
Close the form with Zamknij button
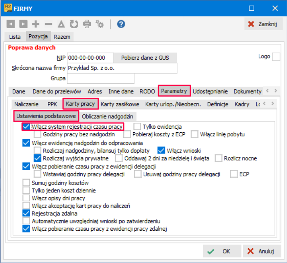(263, 24)
